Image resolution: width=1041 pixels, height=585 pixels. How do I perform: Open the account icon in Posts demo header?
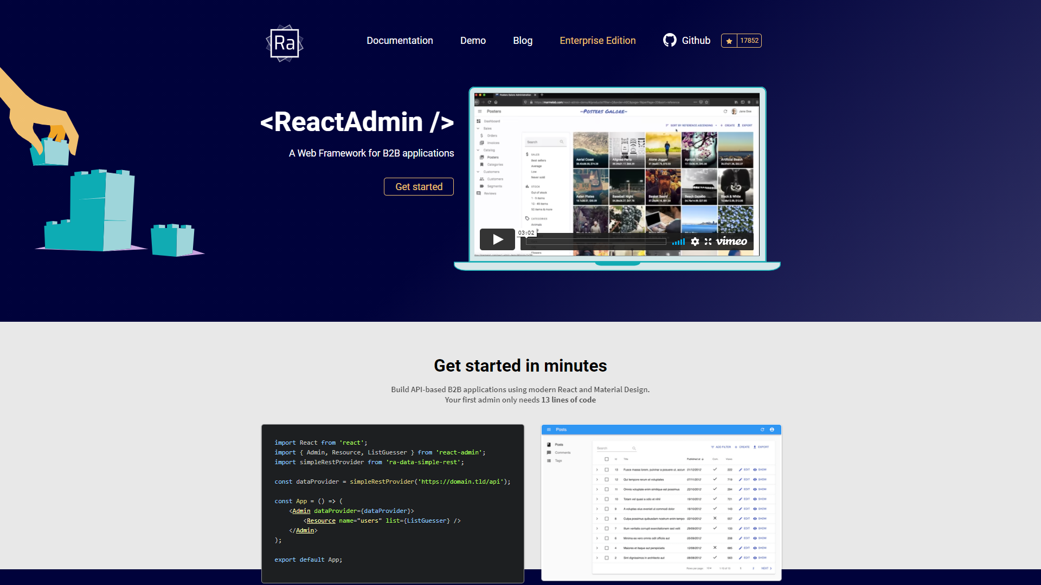click(772, 430)
